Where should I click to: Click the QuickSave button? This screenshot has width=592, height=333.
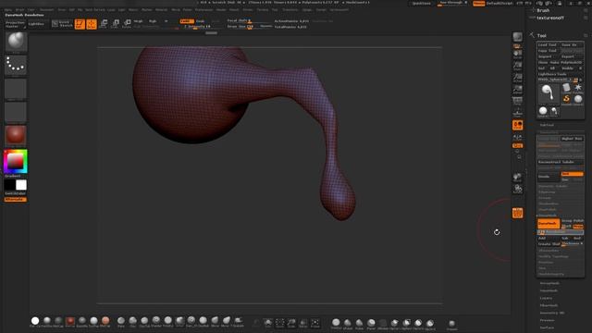point(422,4)
